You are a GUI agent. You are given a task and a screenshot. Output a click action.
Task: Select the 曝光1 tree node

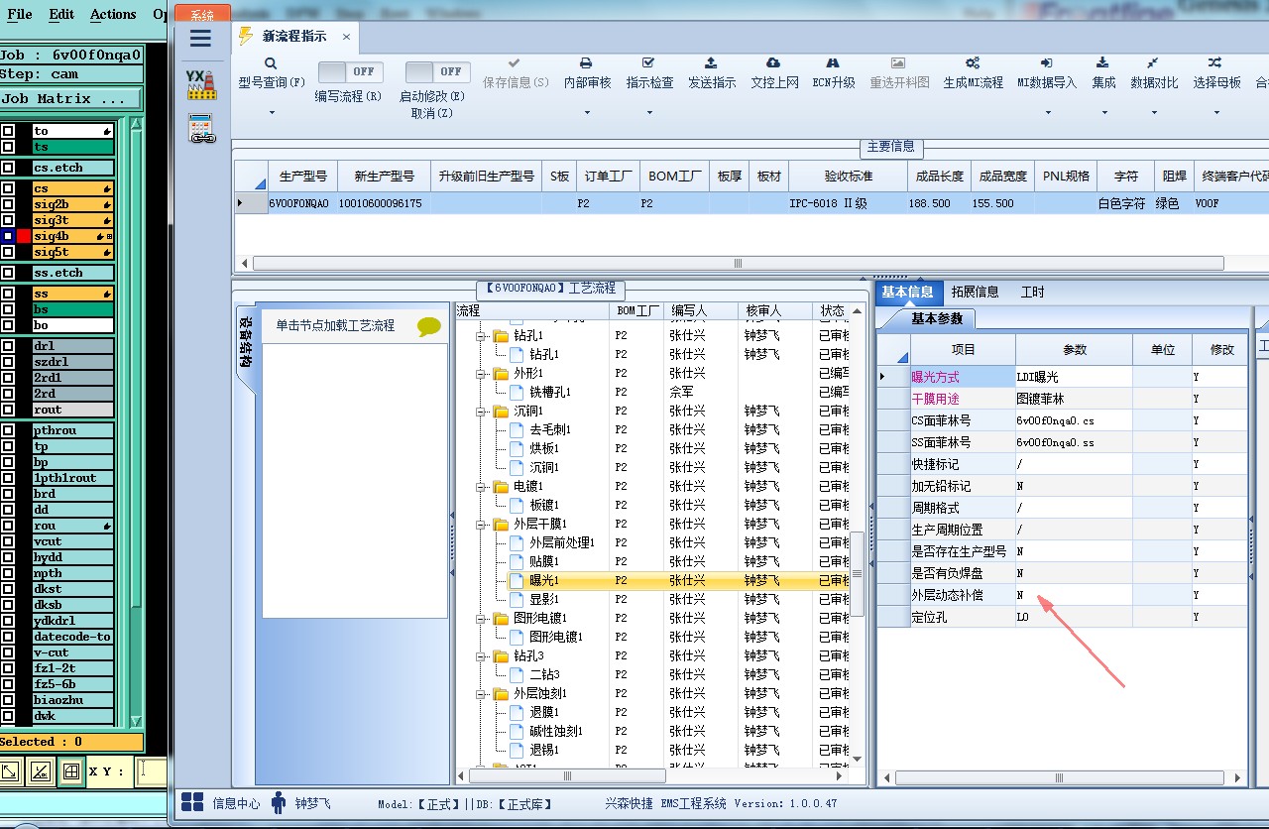coord(544,580)
